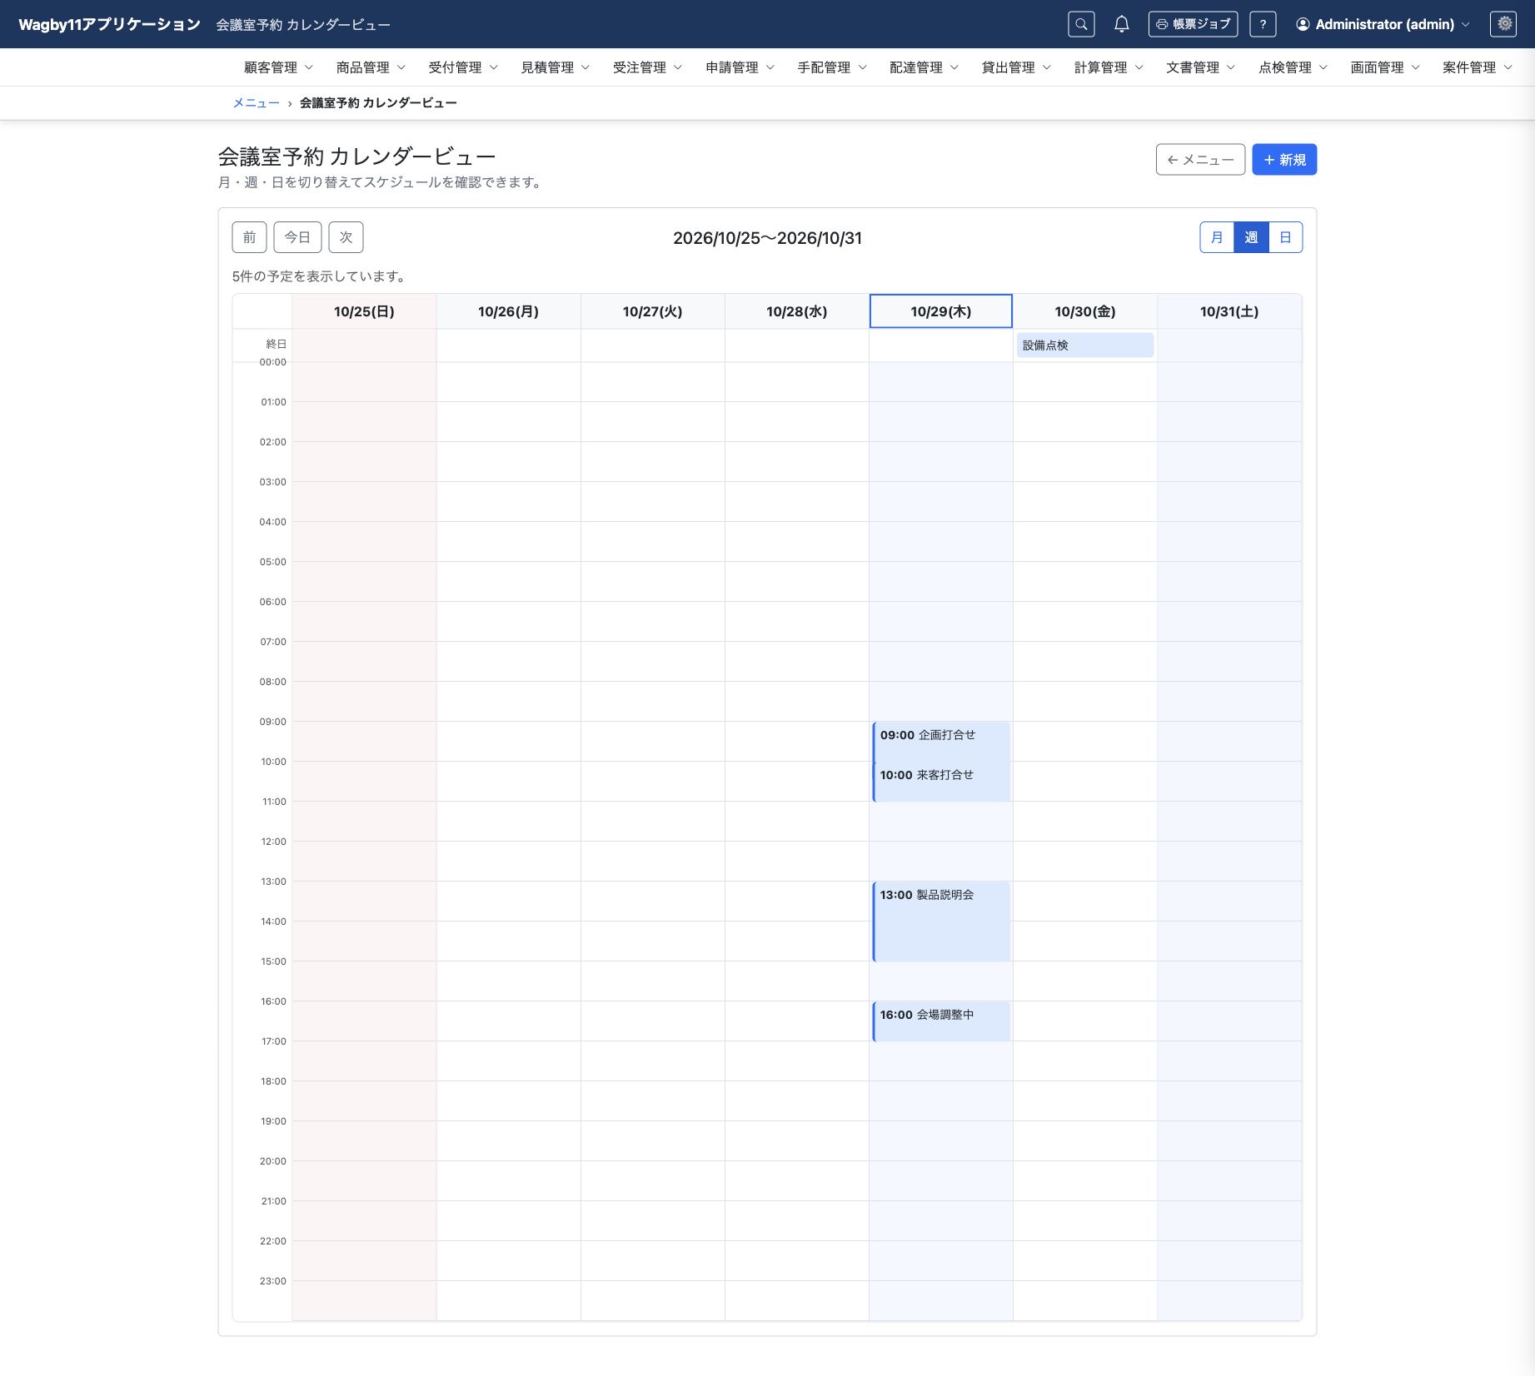1535x1376 pixels.
Task: Check the notification bell icon
Action: (x=1122, y=24)
